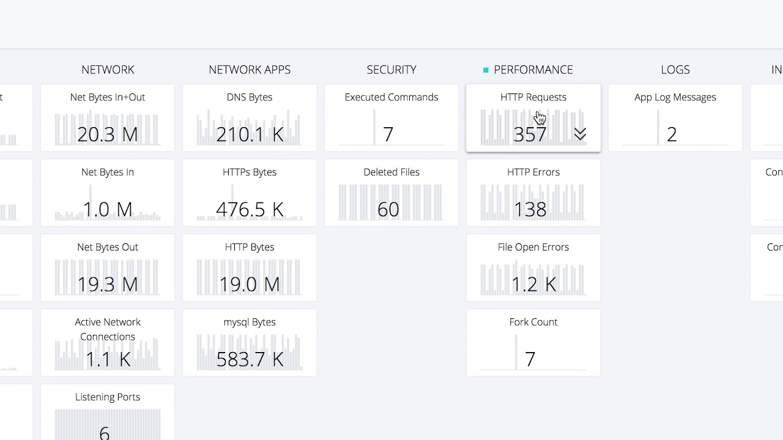Select the Net Bytes In tile
The width and height of the screenshot is (783, 440).
point(108,193)
